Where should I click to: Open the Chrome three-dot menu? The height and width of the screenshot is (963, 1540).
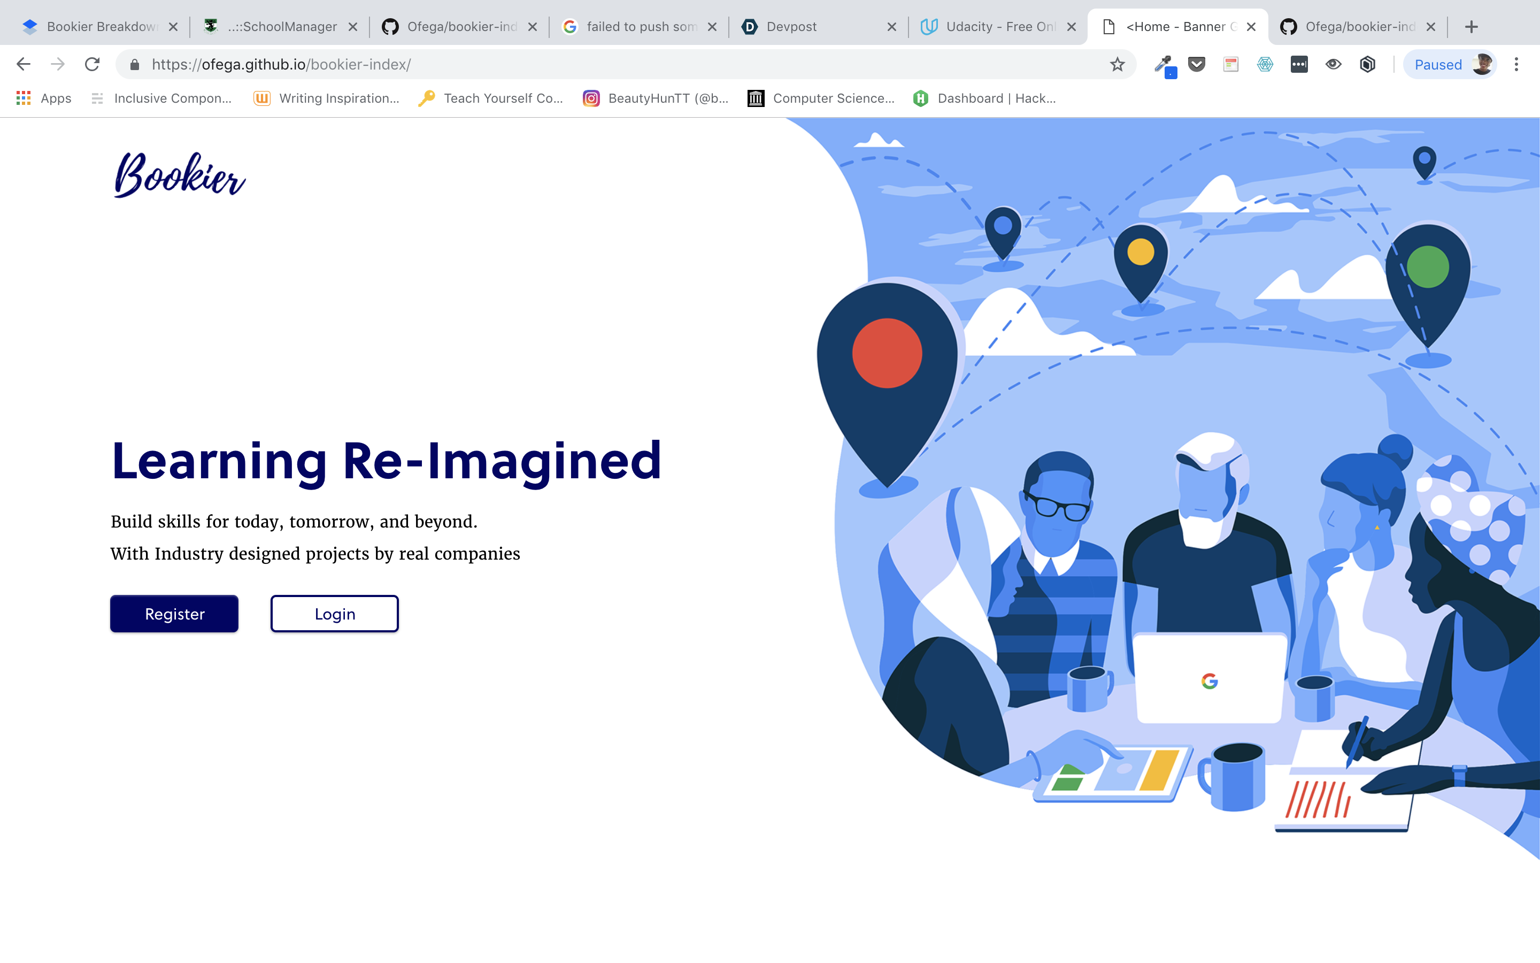click(1516, 64)
